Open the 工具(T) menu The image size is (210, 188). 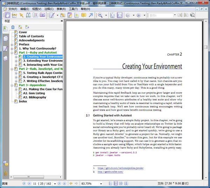pos(73,9)
